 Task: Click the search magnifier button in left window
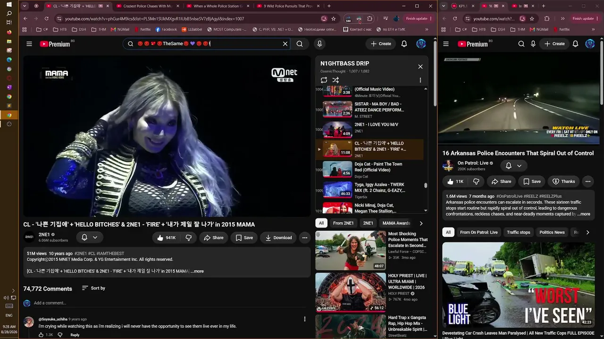coord(300,44)
